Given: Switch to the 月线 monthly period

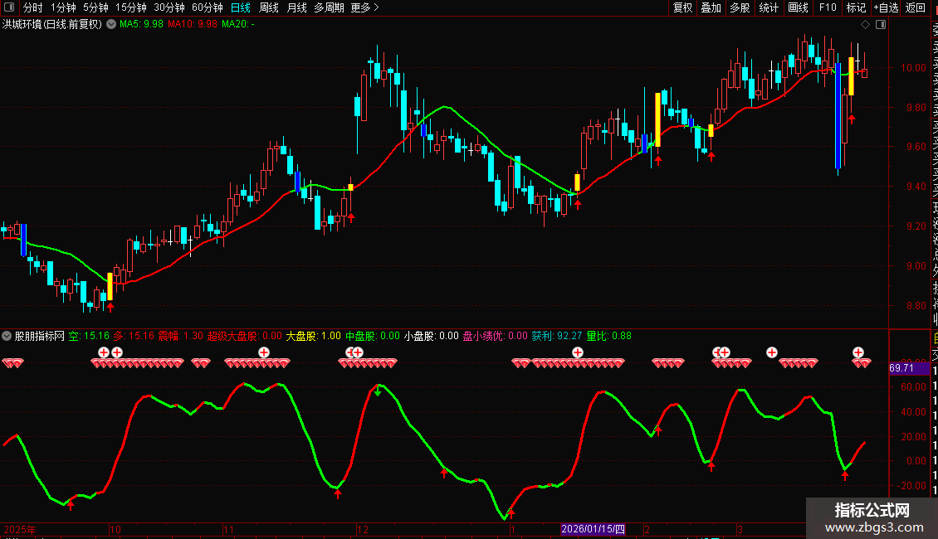Looking at the screenshot, I should click(296, 7).
